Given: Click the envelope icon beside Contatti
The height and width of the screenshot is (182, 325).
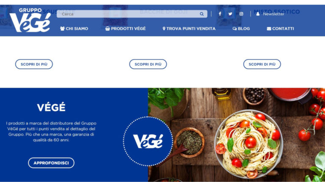Looking at the screenshot, I should click(269, 29).
